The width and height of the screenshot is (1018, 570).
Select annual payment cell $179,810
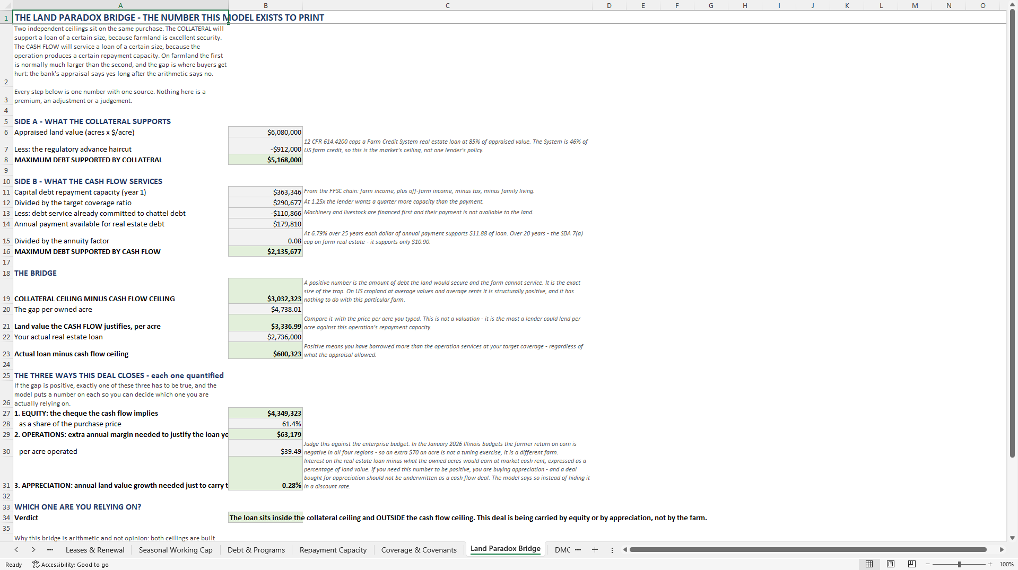266,224
